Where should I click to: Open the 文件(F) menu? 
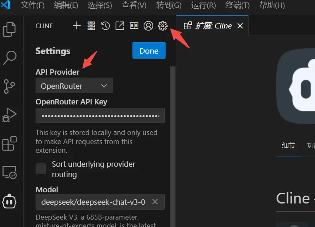pos(33,5)
